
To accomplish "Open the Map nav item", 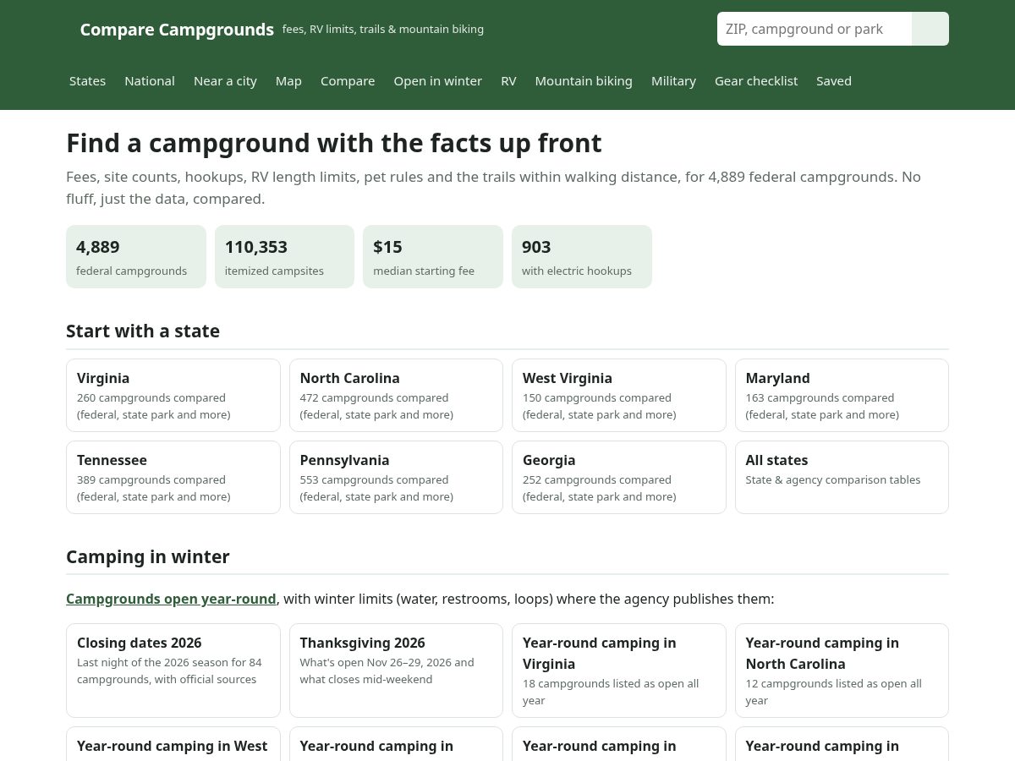I will pyautogui.click(x=288, y=81).
